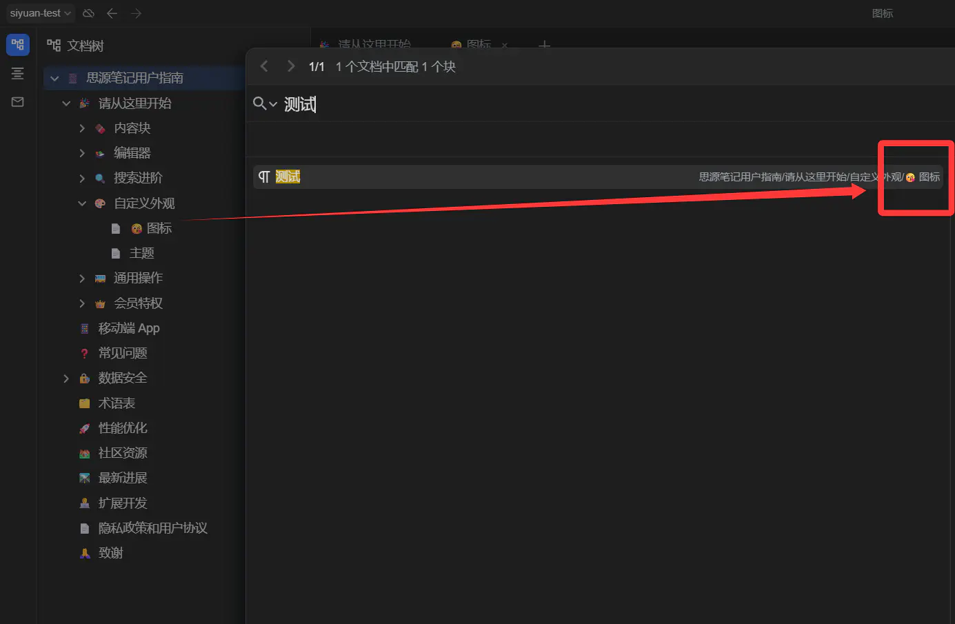Go forward with the right arrow
Viewport: 955px width, 624px height.
pos(136,13)
